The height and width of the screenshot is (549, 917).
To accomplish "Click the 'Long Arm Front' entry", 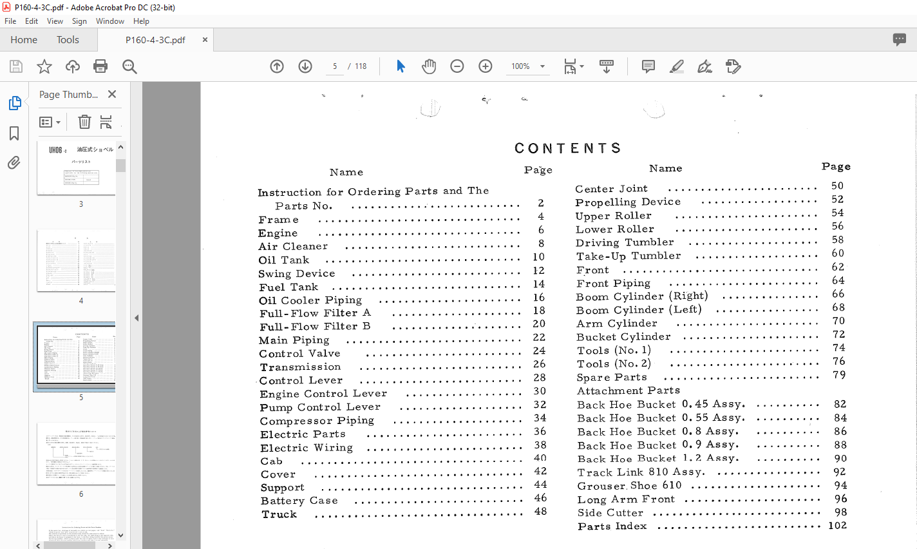I will 626,499.
